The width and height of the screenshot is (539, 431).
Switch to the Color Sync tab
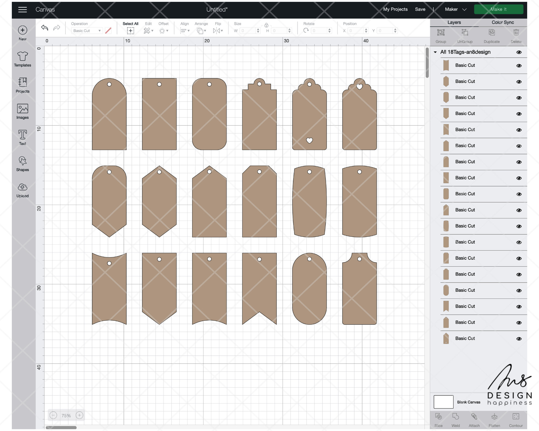(503, 22)
